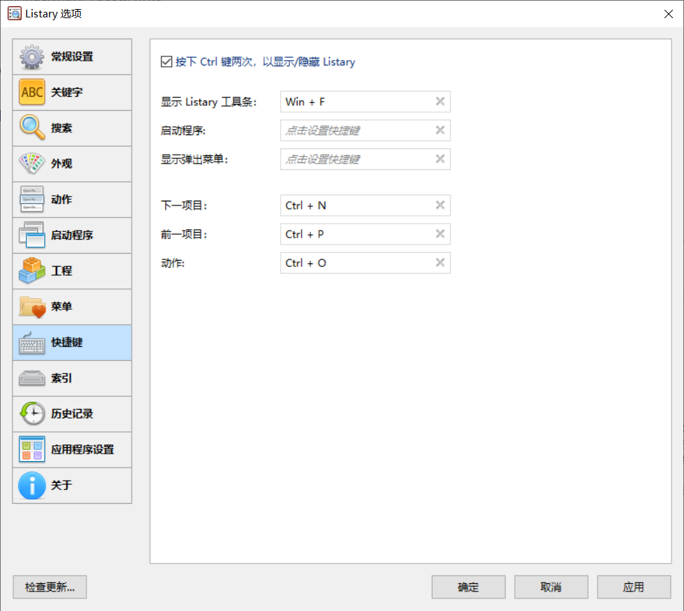This screenshot has height=611, width=684.
Task: Click the Listary app icon in title bar
Action: coord(15,13)
